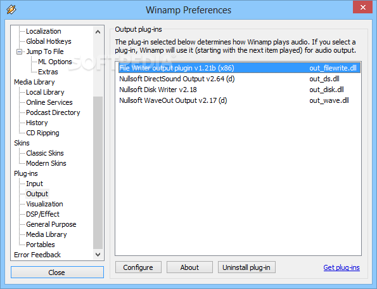Select File Writer output plugin v1.21b
The height and width of the screenshot is (289, 377).
click(240, 68)
